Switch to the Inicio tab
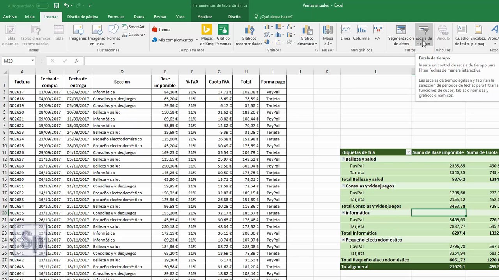The image size is (499, 280). pyautogui.click(x=30, y=17)
